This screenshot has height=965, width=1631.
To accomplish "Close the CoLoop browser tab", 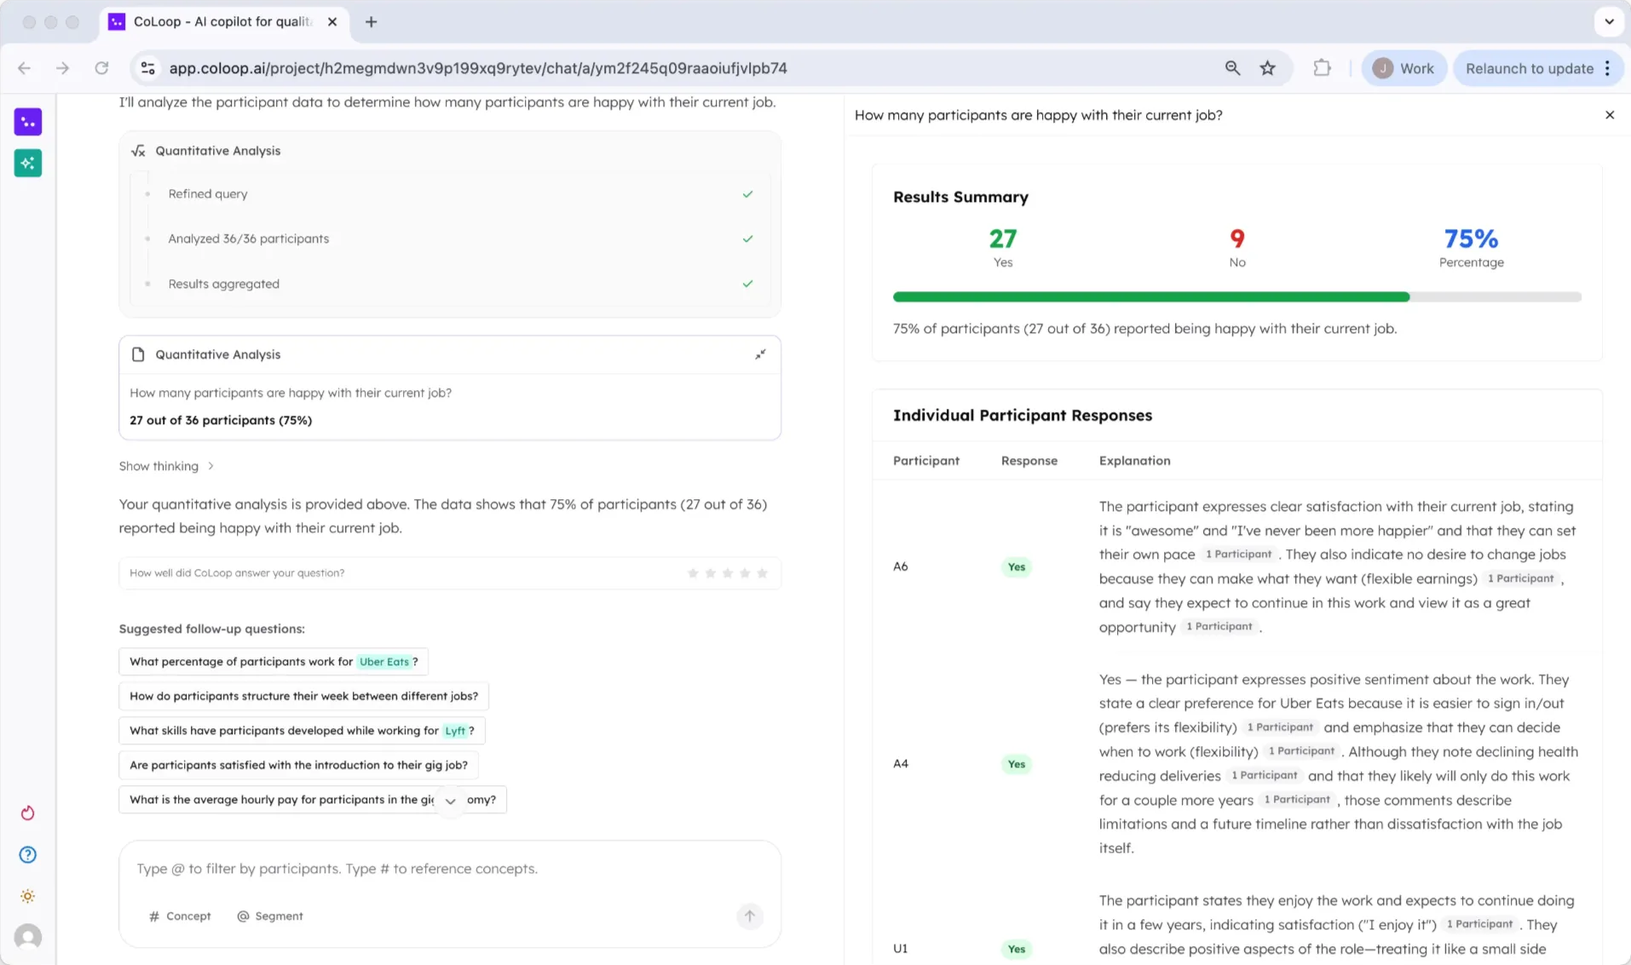I will [332, 22].
